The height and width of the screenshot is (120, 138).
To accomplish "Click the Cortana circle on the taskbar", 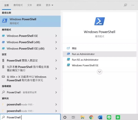I will tap(65, 117).
